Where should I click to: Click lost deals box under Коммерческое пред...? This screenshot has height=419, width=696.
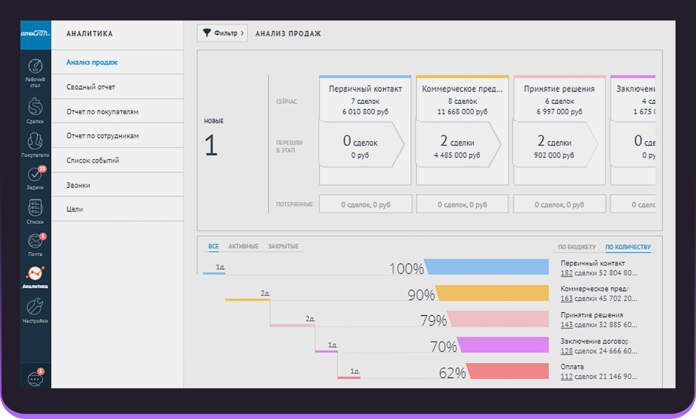coord(463,204)
